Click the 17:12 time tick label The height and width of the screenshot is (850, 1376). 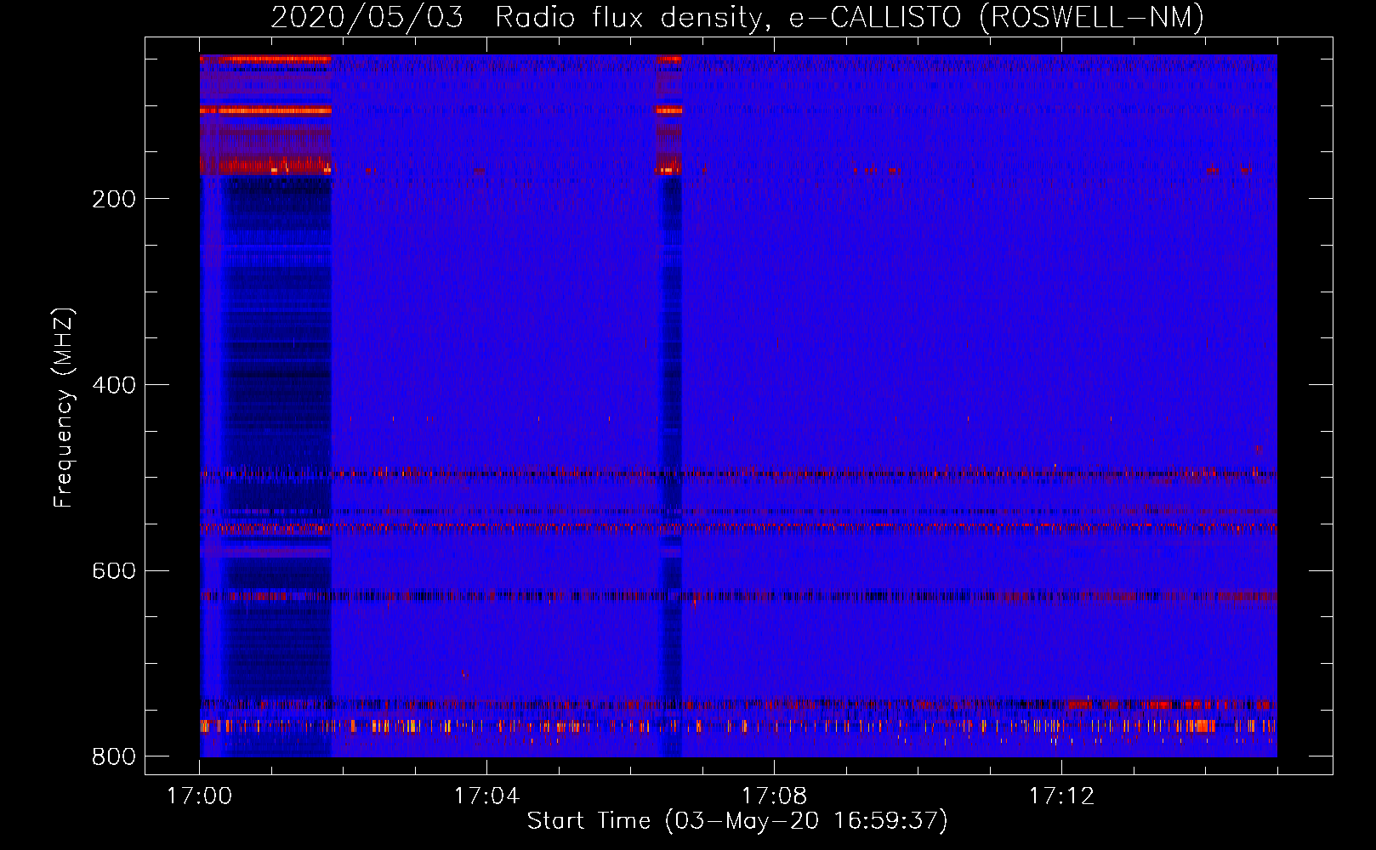point(1061,796)
